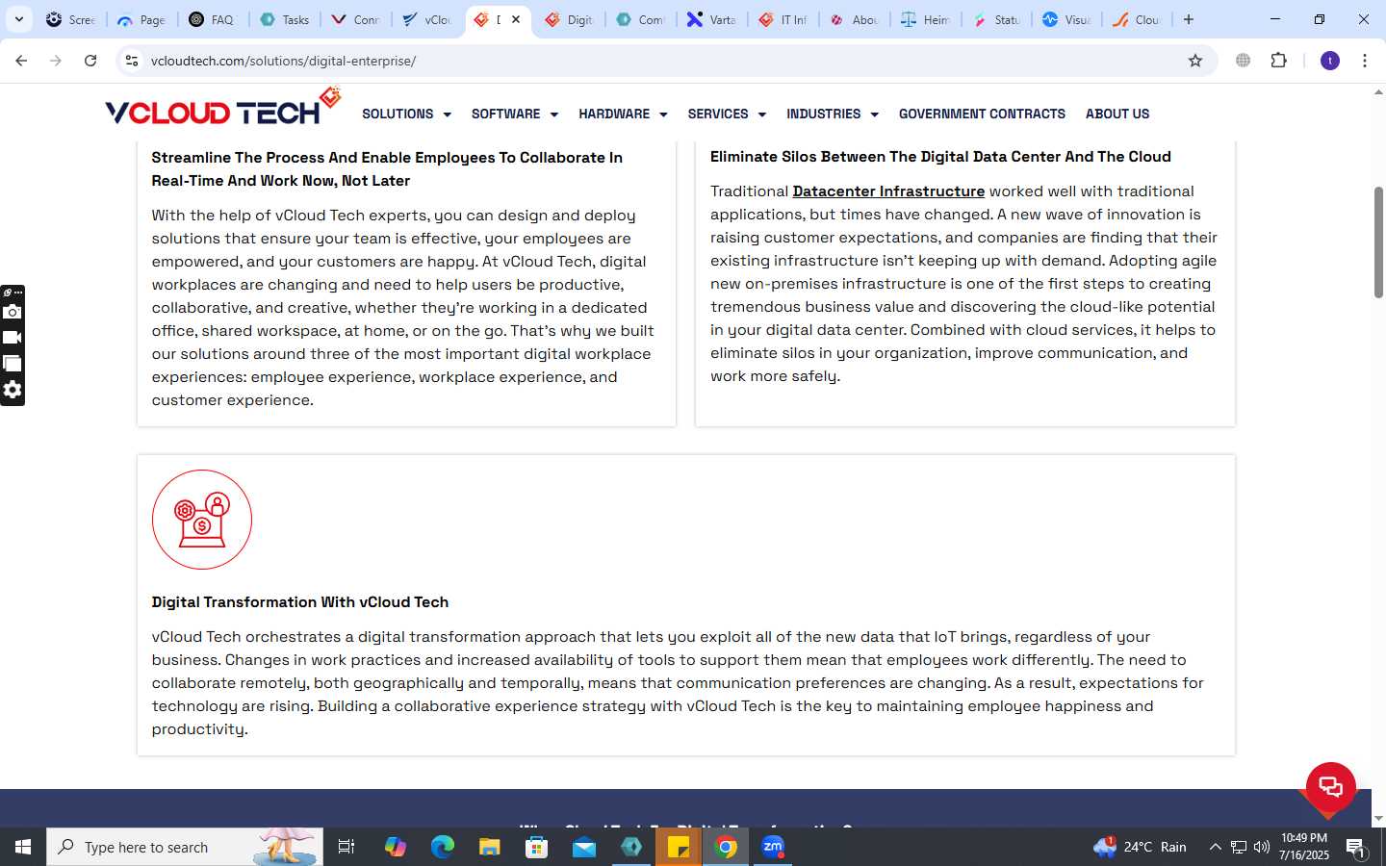Go back to the previous page
The height and width of the screenshot is (866, 1386).
coord(21,61)
